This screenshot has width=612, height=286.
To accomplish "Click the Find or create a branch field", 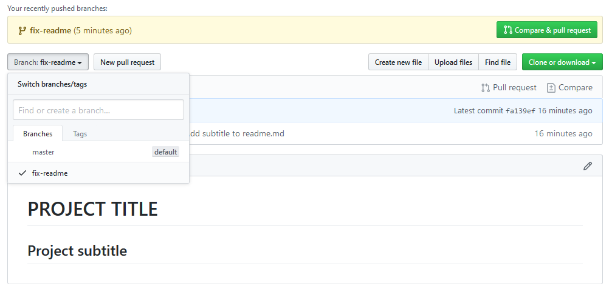I will click(98, 110).
